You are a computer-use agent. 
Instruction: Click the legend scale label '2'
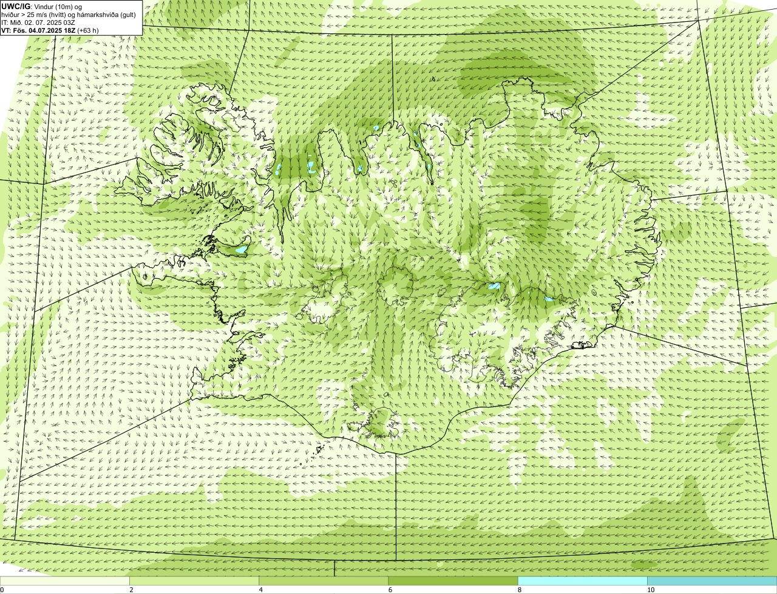(131, 590)
